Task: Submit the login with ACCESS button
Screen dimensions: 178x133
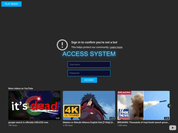Action: pos(89,80)
